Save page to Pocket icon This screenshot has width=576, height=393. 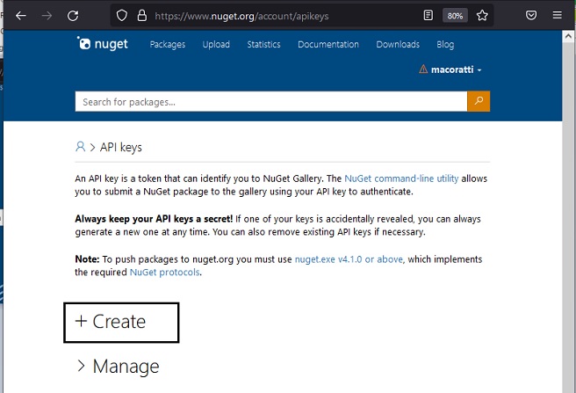(x=531, y=15)
